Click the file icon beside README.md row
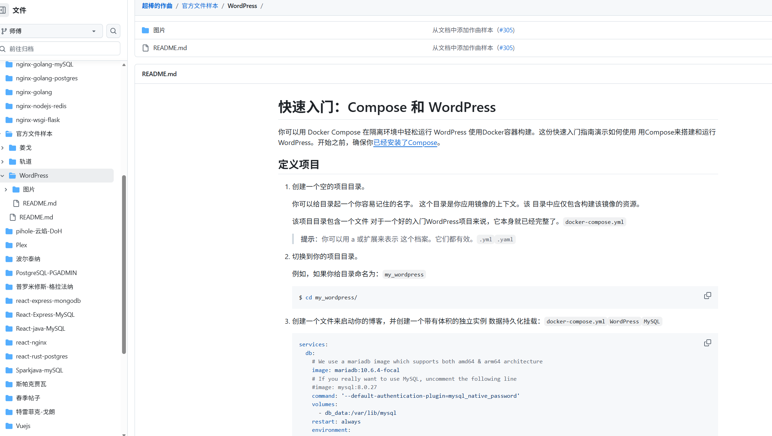This screenshot has width=772, height=436. pos(145,48)
